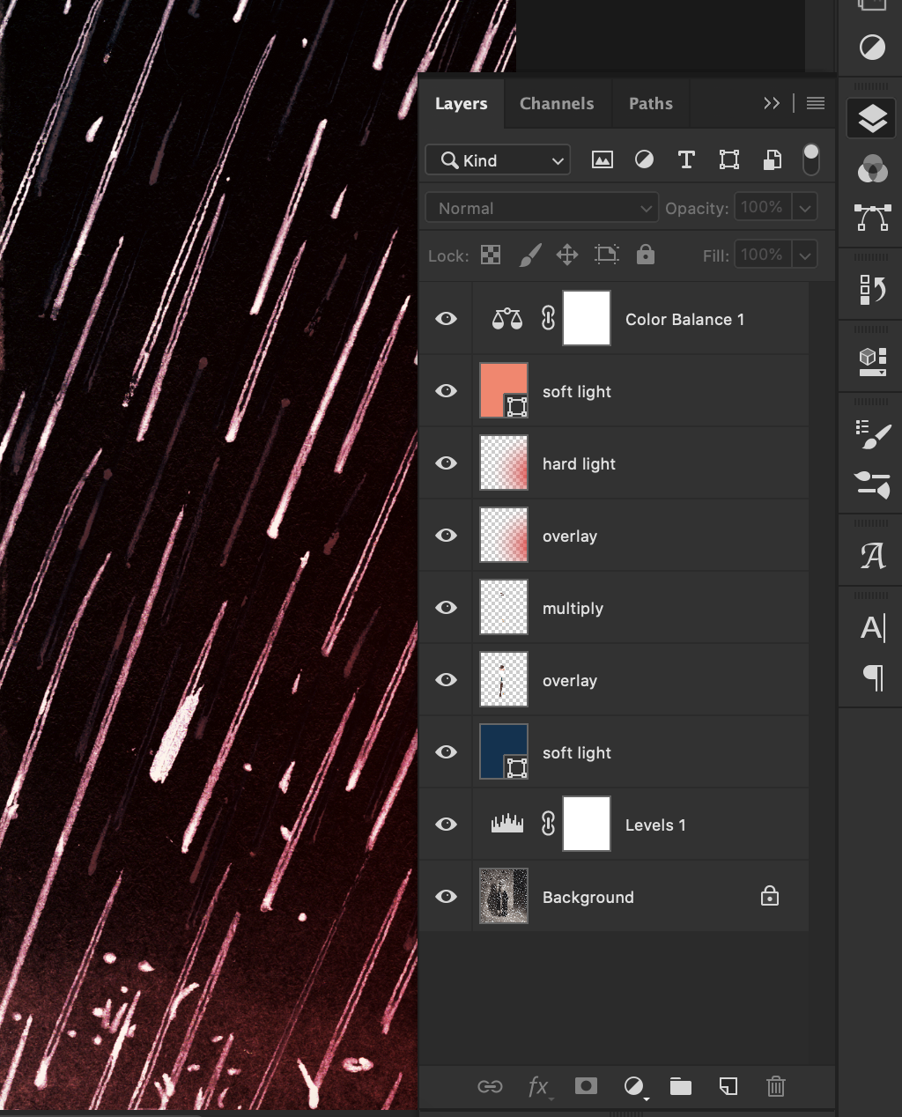Open Glyphs italic A icon in side dock
Image resolution: width=902 pixels, height=1117 pixels.
tap(872, 556)
